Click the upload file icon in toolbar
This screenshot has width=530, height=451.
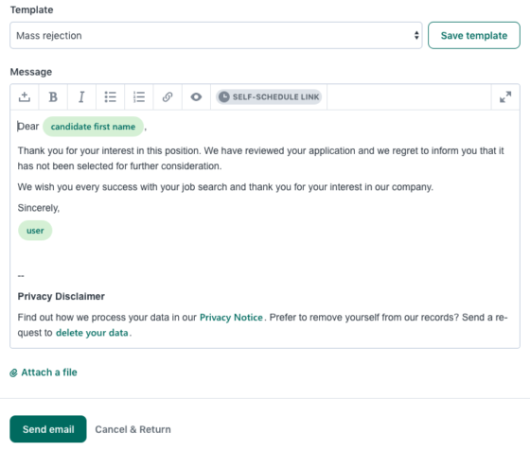tap(25, 96)
